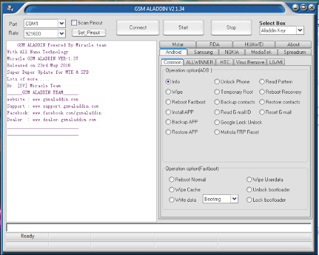Open the COM1 port dropdown
Image resolution: width=319 pixels, height=255 pixels.
62,23
